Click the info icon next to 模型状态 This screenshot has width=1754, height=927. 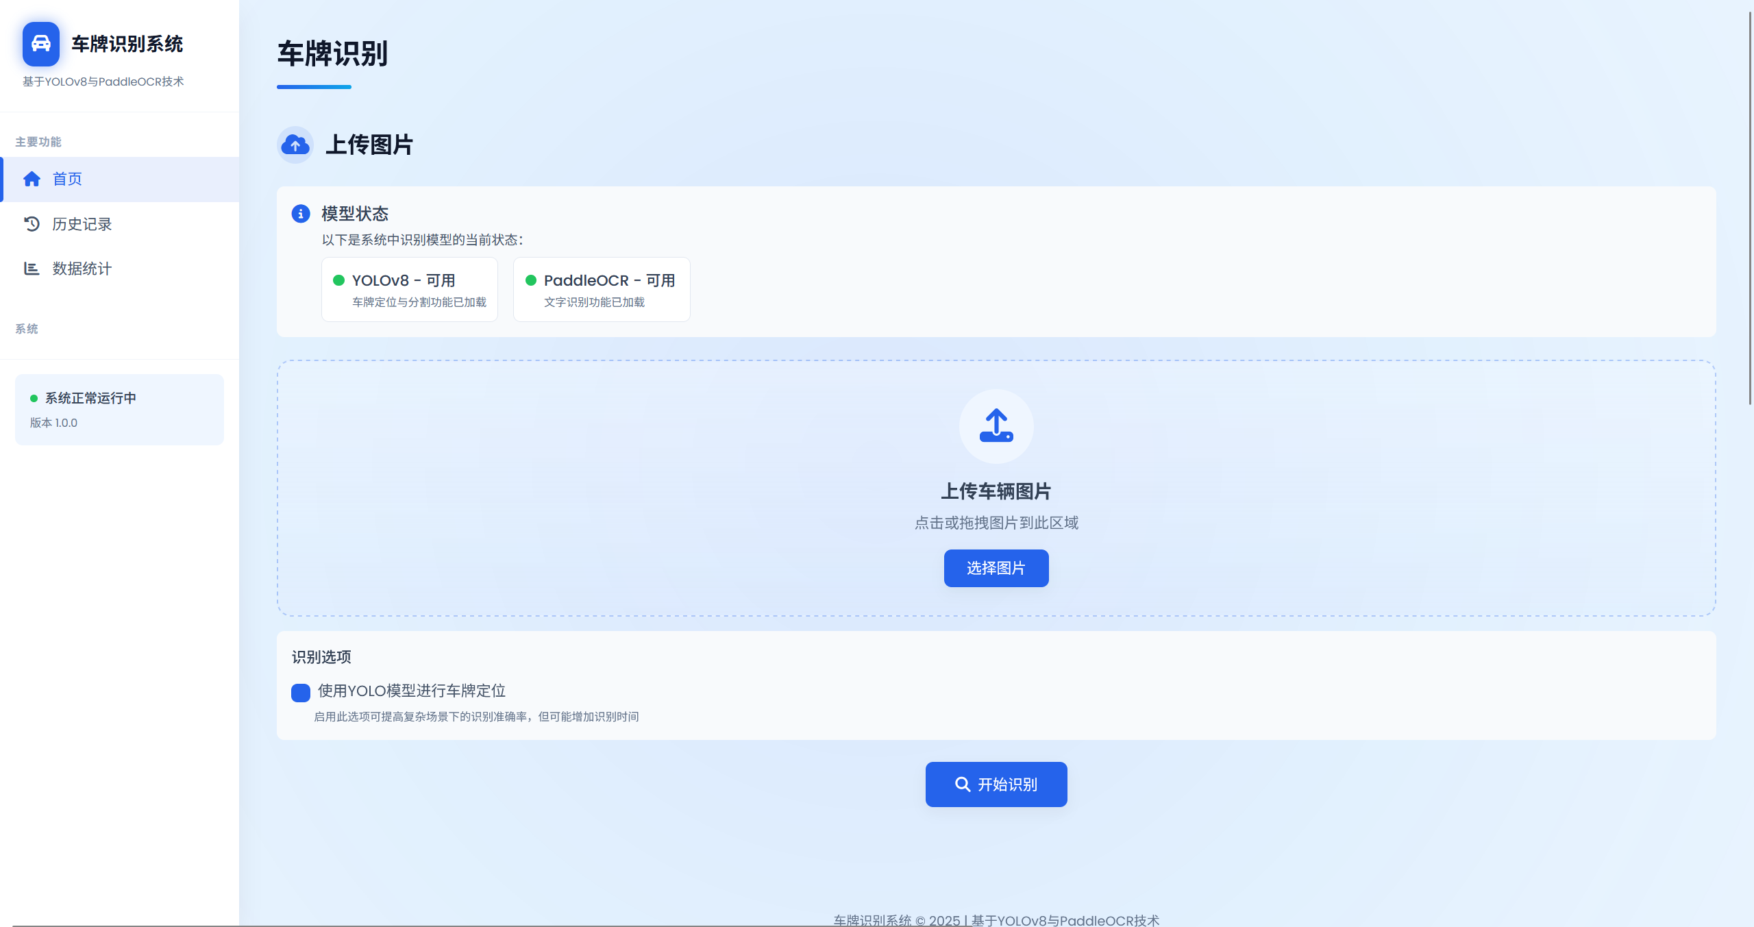point(301,214)
